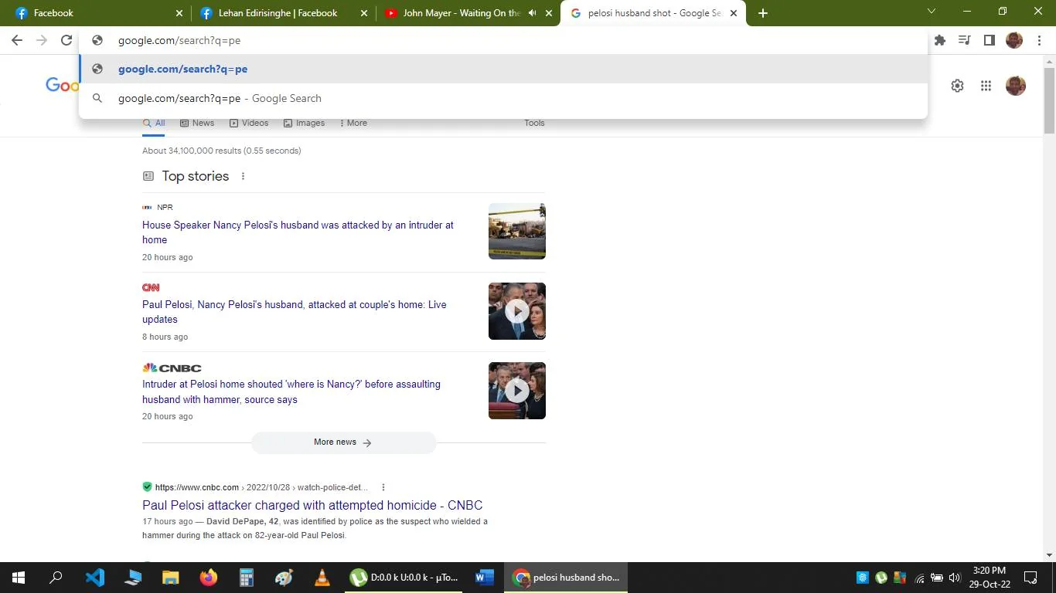Viewport: 1056px width, 593px height.
Task: Open the Chrome Extensions puzzle icon
Action: pos(940,40)
